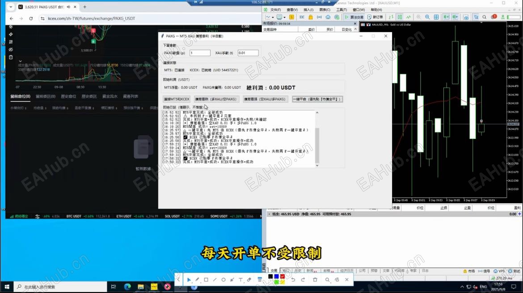This screenshot has width=523, height=293.
Task: Click the 連接MT5和KCEX button
Action: 177,99
